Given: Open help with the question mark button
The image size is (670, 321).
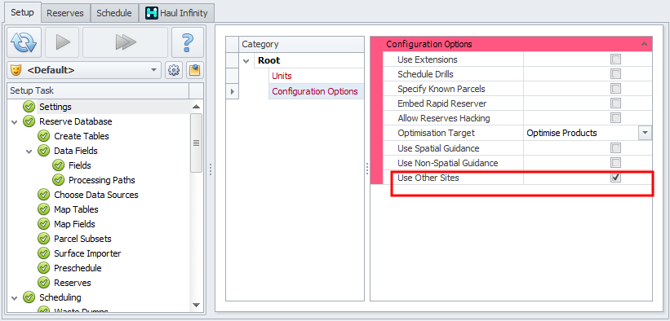Looking at the screenshot, I should click(188, 42).
